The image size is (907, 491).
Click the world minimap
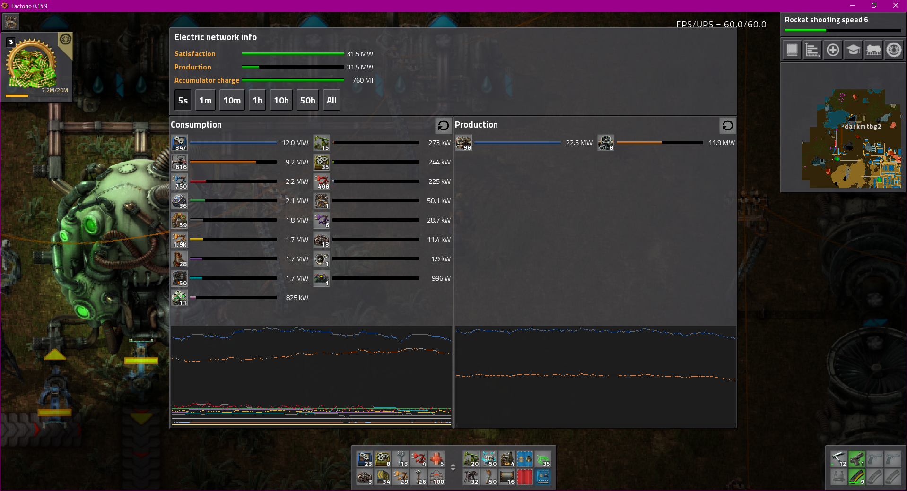(843, 128)
